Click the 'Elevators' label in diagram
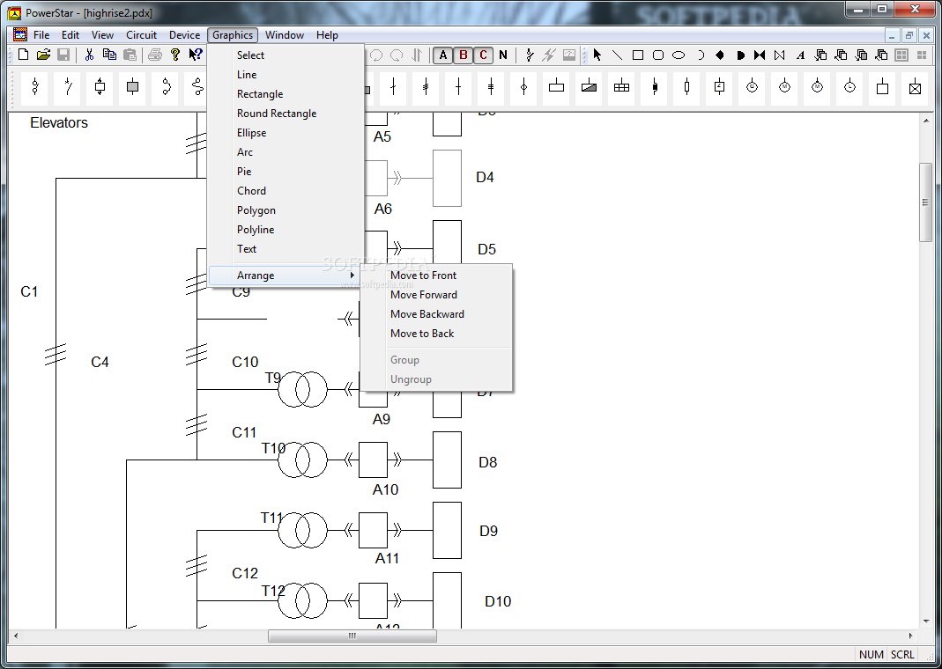 coord(59,123)
